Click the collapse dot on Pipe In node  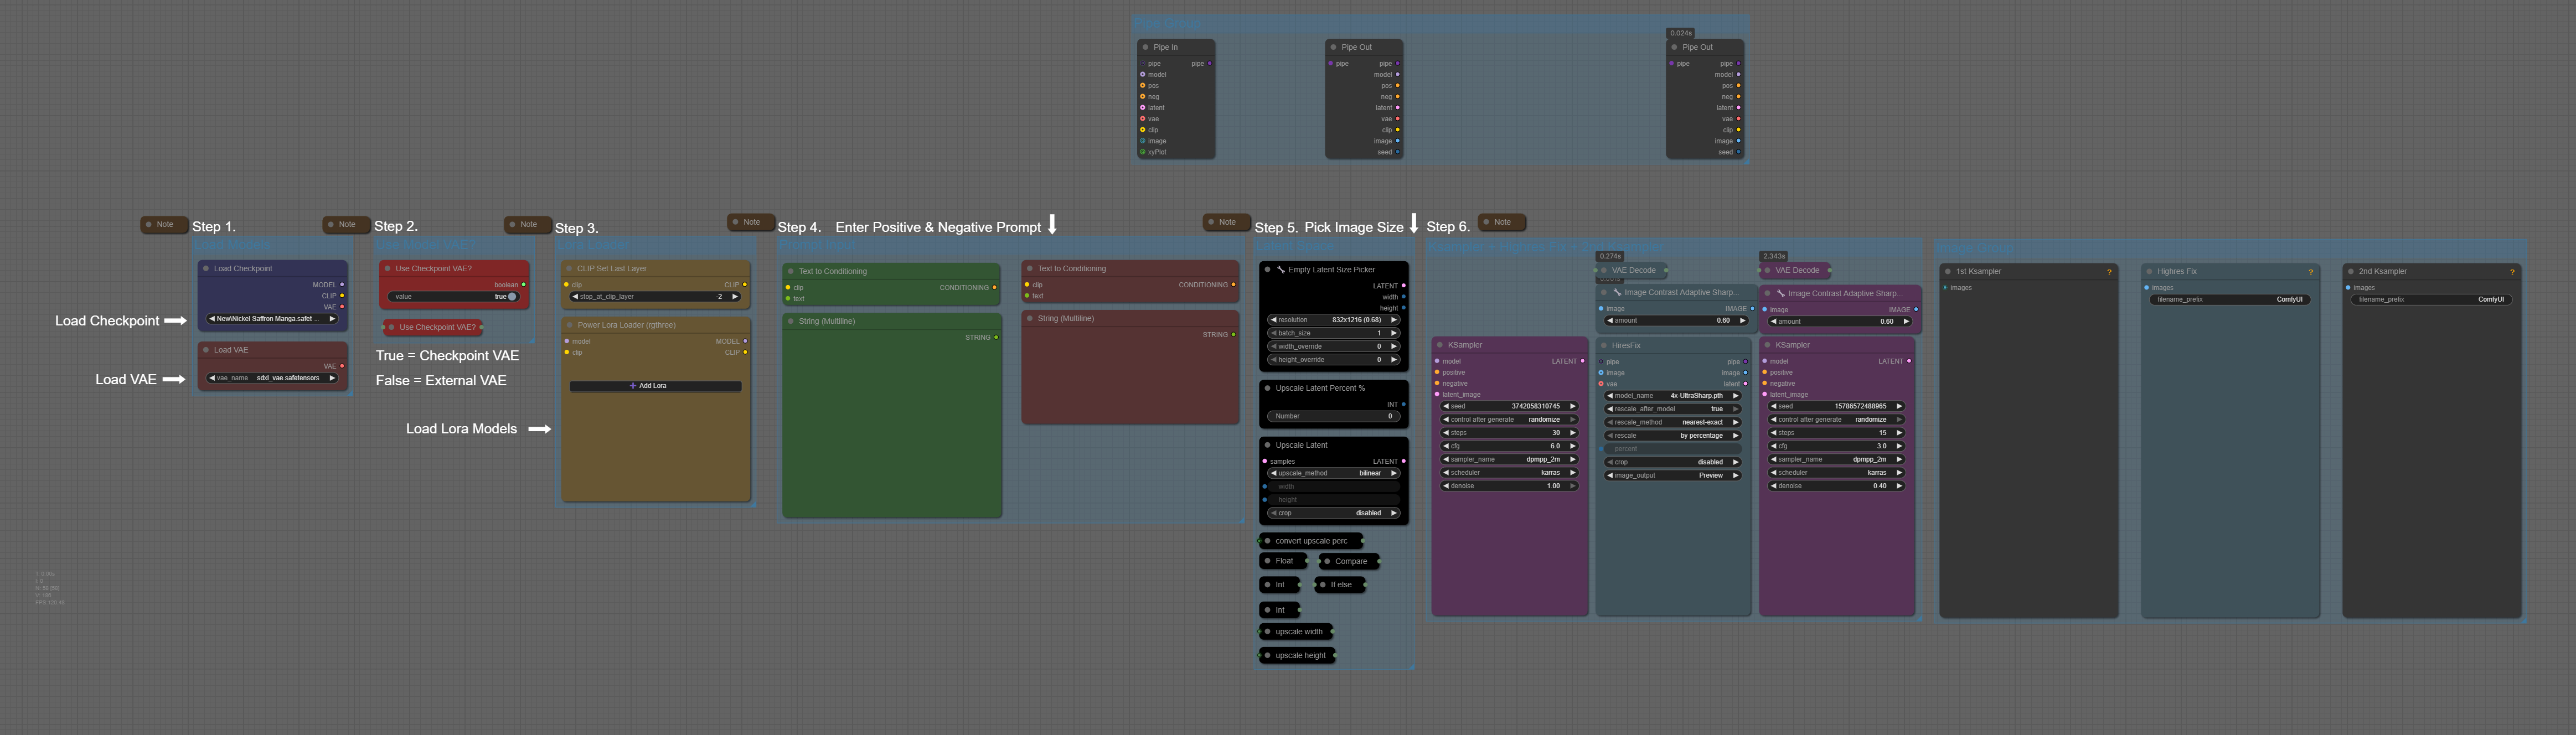point(1145,47)
